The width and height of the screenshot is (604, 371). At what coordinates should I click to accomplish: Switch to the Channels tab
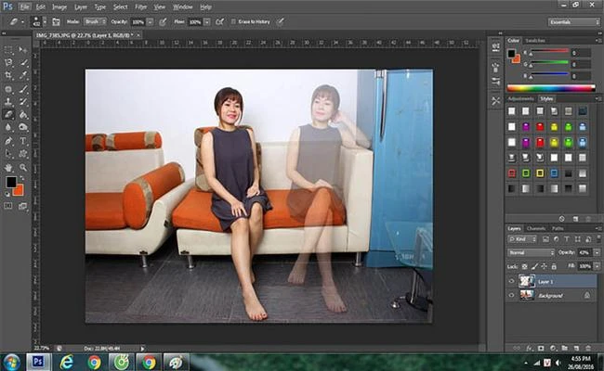(x=536, y=228)
